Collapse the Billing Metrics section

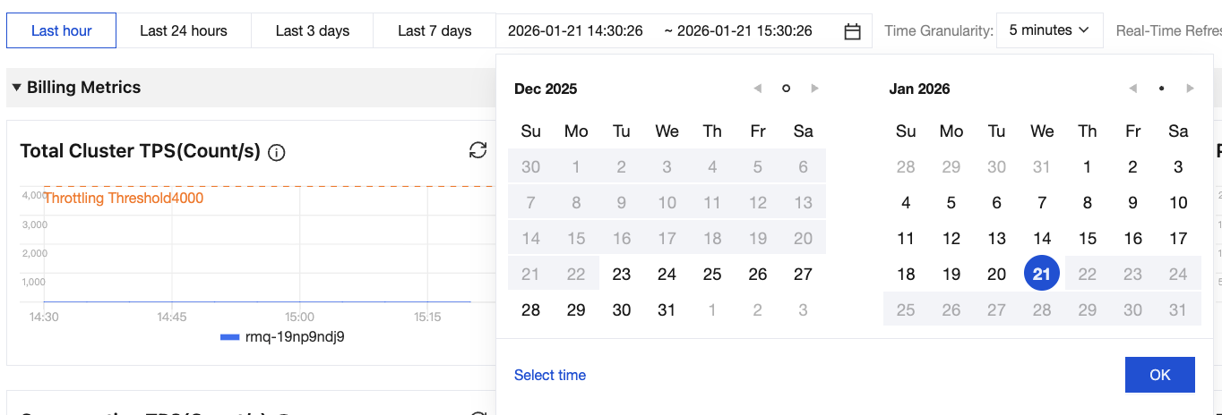(x=16, y=88)
